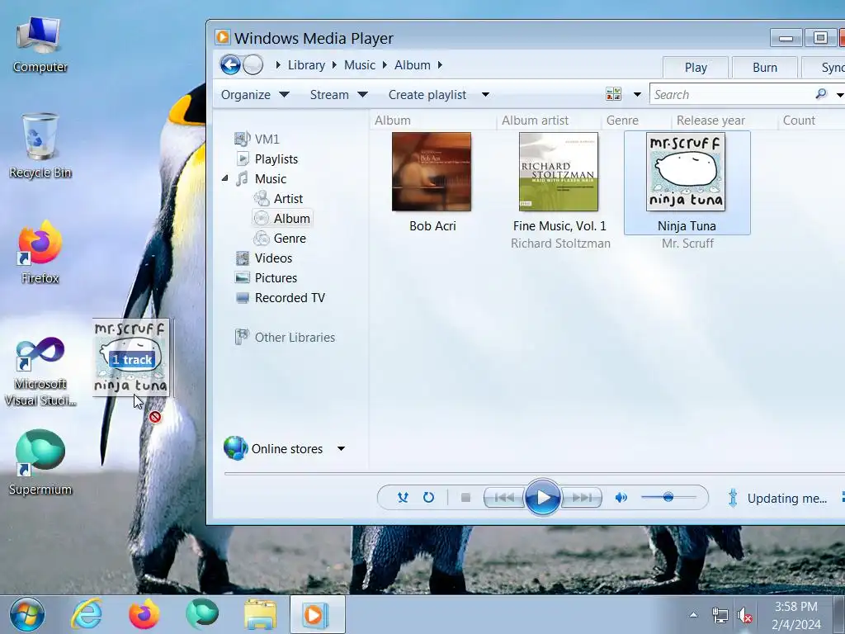845x634 pixels.
Task: Open the Windows Start menu
Action: tap(26, 614)
